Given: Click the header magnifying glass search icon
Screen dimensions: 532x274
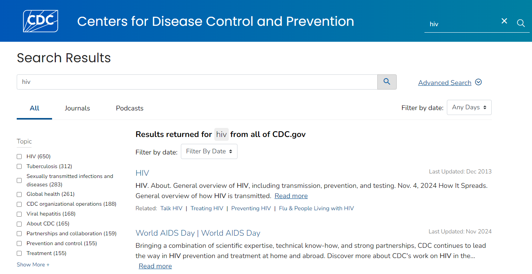Looking at the screenshot, I should (x=521, y=24).
